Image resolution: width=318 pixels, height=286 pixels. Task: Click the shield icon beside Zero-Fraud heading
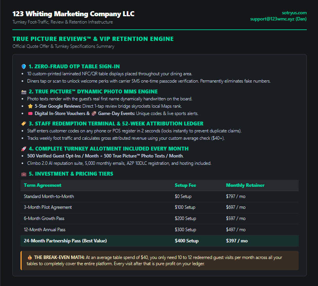[x=24, y=66]
